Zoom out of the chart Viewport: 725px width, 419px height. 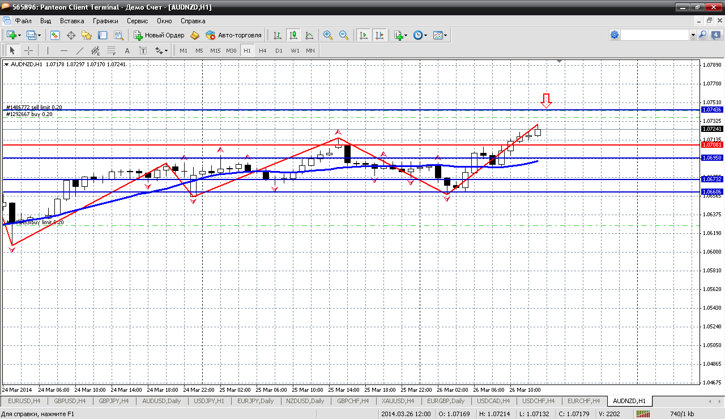point(344,35)
